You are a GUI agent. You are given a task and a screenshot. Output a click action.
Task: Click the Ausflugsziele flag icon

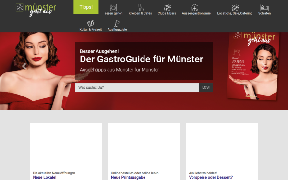point(117,24)
